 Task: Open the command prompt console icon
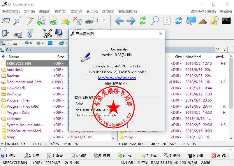226,21
